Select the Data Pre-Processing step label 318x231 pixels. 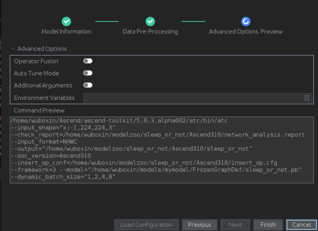coord(150,32)
